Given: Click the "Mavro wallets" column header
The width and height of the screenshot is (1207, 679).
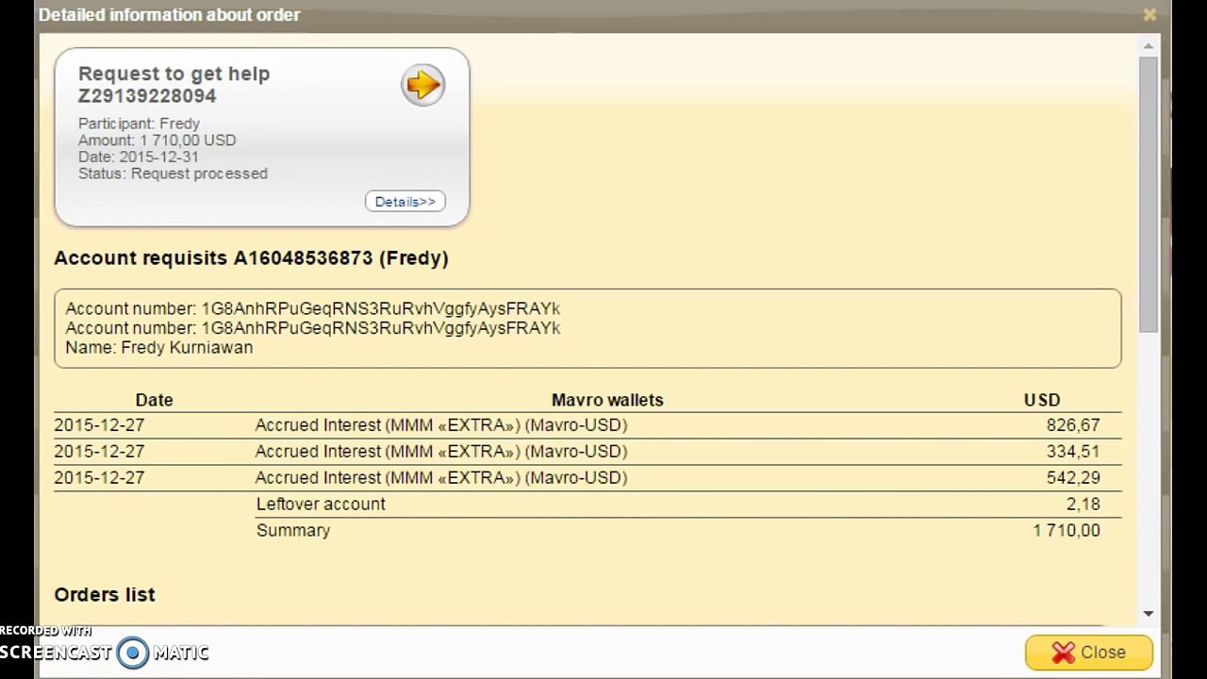Looking at the screenshot, I should 607,400.
